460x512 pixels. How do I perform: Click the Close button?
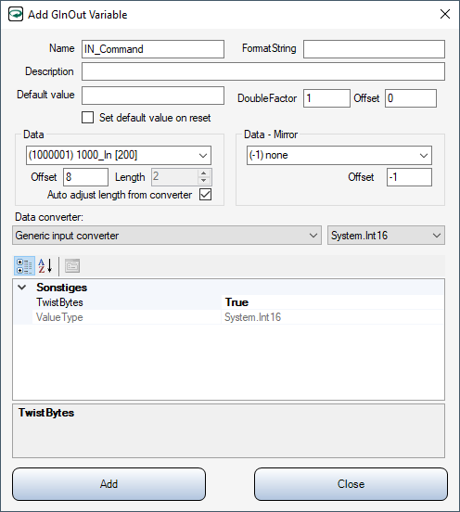[351, 484]
